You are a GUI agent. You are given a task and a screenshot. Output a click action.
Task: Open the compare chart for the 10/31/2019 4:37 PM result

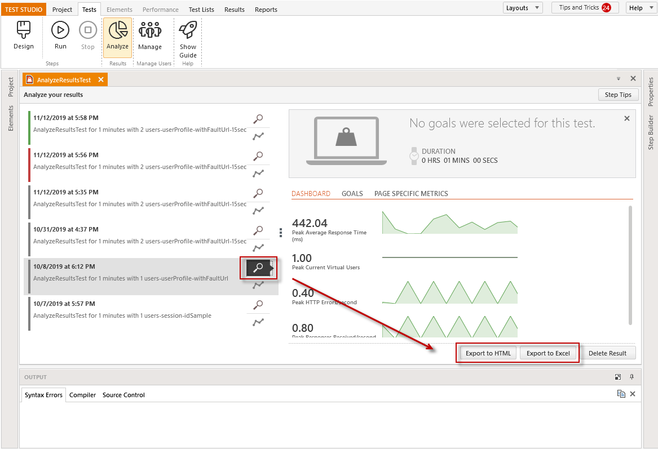coord(258,247)
